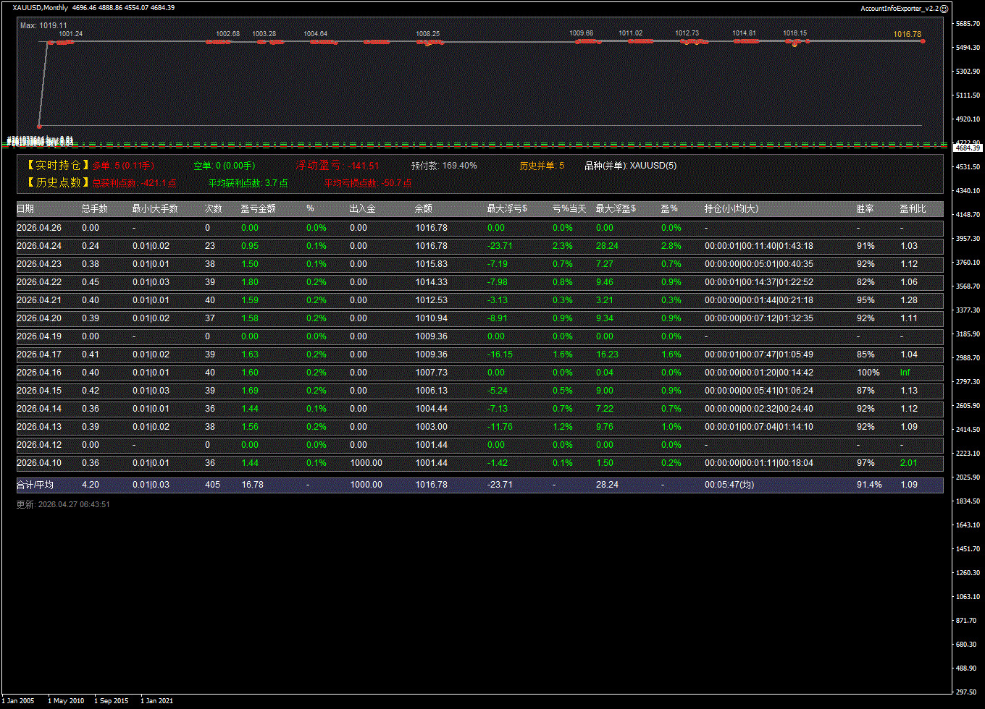Click the 胜率 column header
985x709 pixels.
coord(865,209)
